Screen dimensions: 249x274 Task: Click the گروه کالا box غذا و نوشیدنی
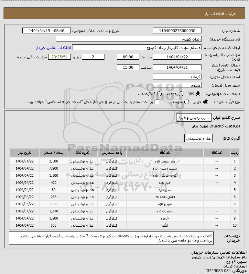click(x=199, y=138)
